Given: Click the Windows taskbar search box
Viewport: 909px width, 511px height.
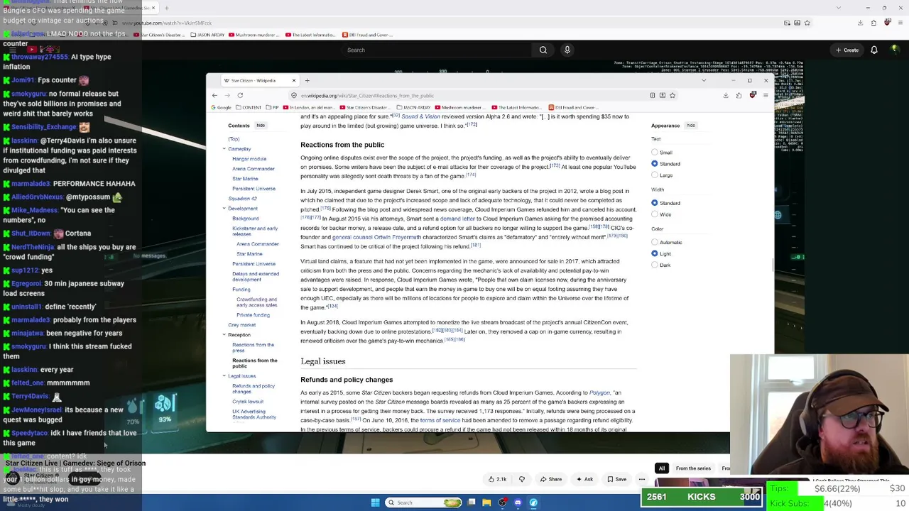Looking at the screenshot, I should coord(425,502).
